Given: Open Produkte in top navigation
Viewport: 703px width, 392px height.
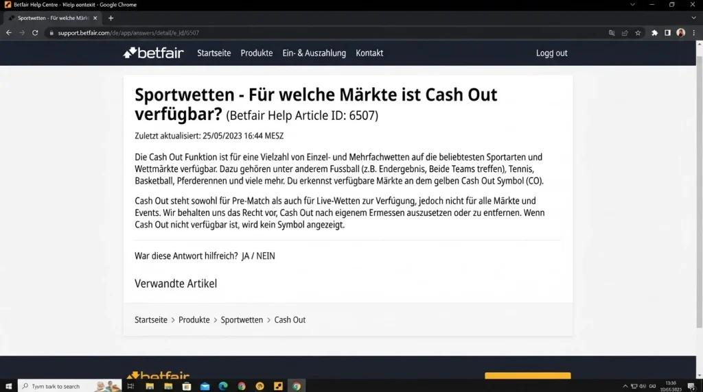Looking at the screenshot, I should click(x=257, y=53).
